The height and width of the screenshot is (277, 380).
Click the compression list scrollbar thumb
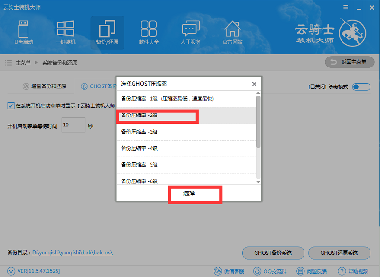[x=258, y=122]
